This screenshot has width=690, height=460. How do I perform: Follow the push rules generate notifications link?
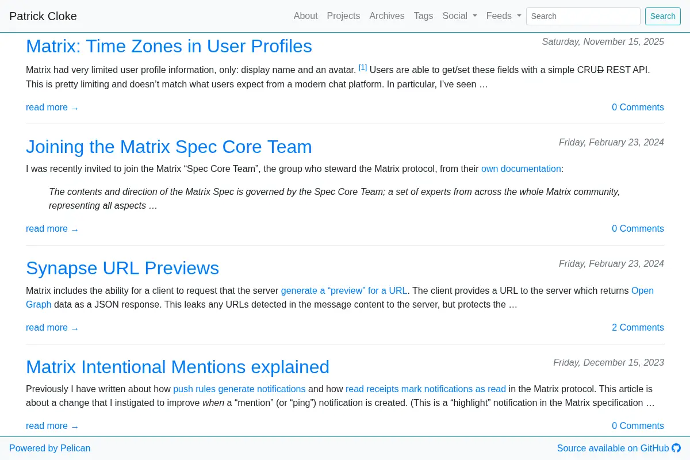click(239, 389)
